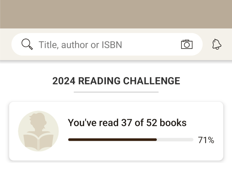Click the magnifying glass search icon
The width and height of the screenshot is (232, 180).
[27, 44]
